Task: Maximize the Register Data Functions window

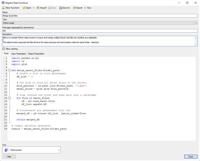Action: tap(187, 3)
